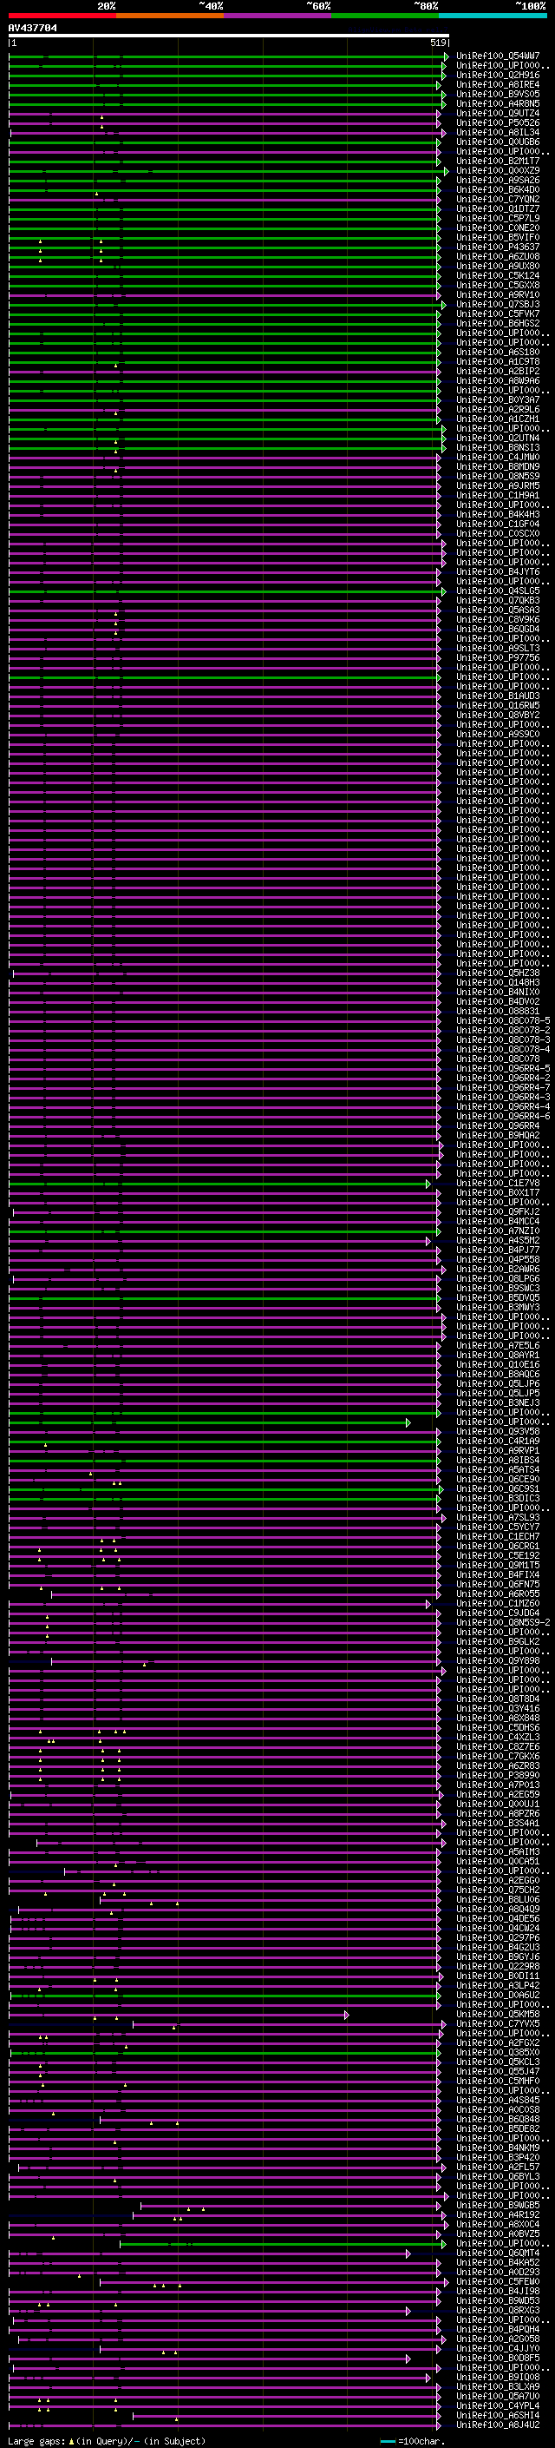This screenshot has height=2448, width=555.
Task: Click the arrowhead ending the UniRef100_Q6QMT4 alignment
Action: click(408, 2253)
